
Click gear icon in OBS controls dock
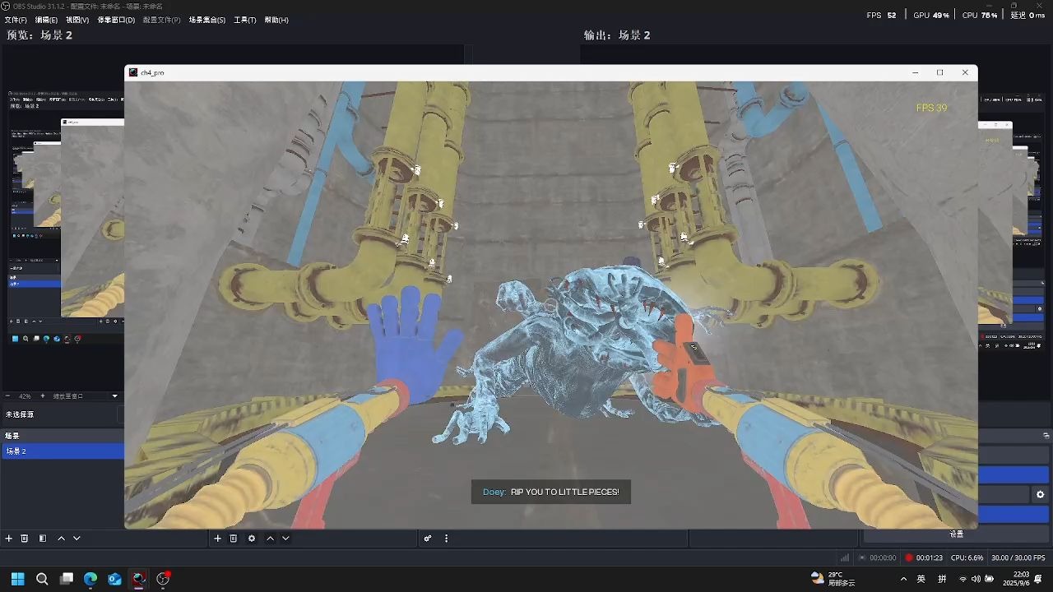click(1040, 494)
